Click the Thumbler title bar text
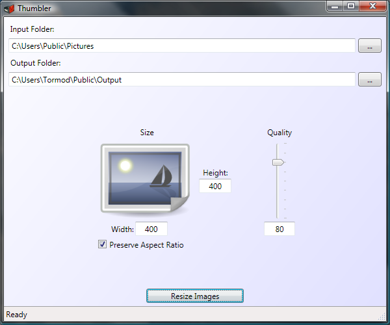The image size is (390, 325). click(34, 8)
